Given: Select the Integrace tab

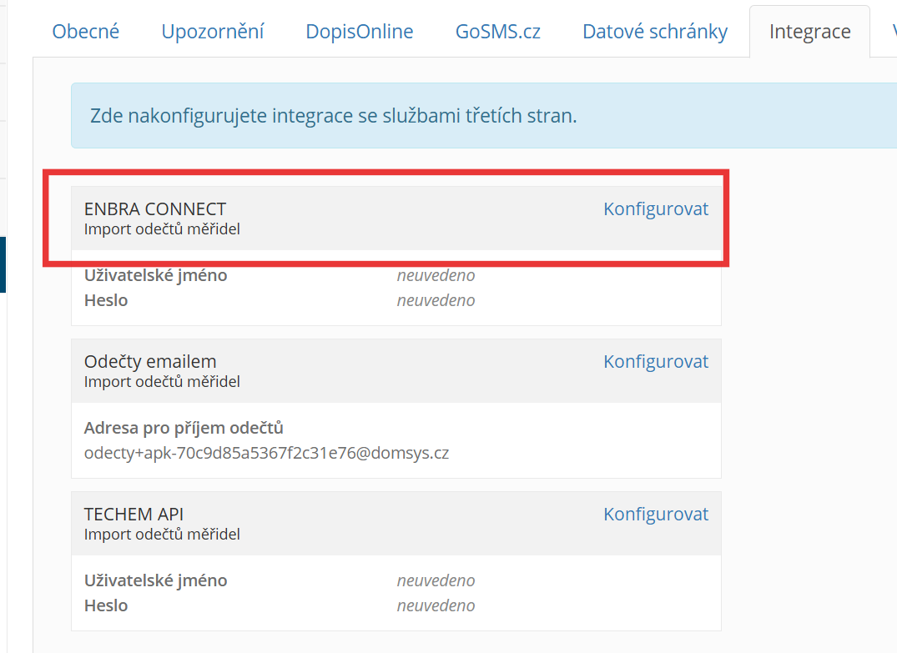Looking at the screenshot, I should pyautogui.click(x=809, y=32).
